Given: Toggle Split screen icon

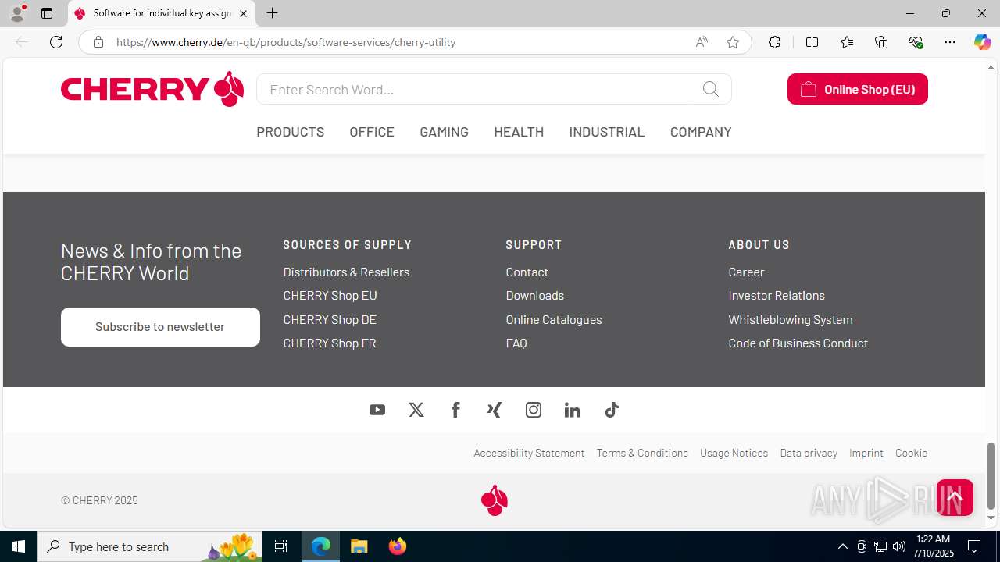Looking at the screenshot, I should [812, 42].
